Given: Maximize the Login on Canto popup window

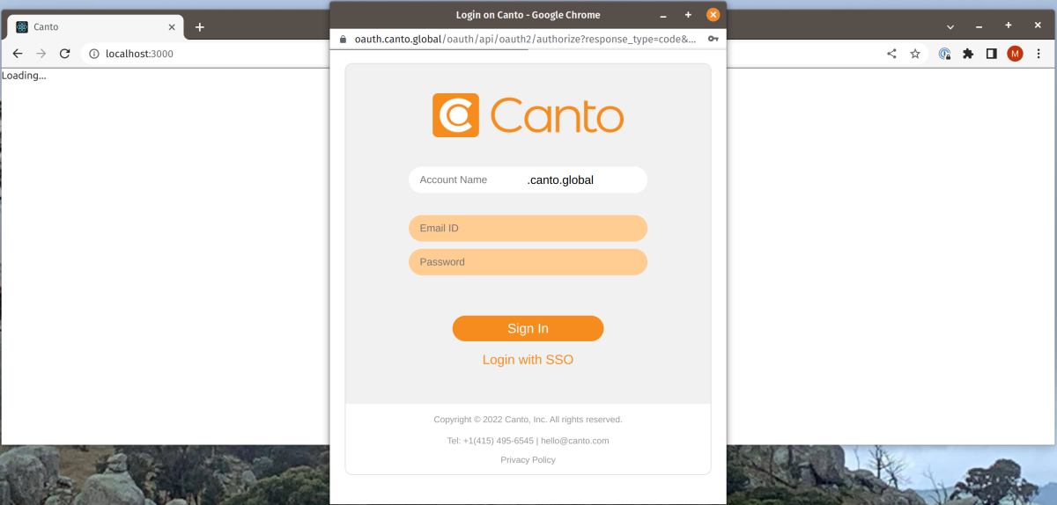Looking at the screenshot, I should coord(688,15).
